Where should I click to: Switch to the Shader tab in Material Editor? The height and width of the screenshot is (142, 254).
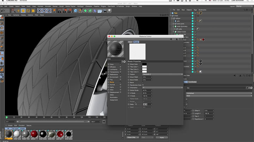pos(136,42)
